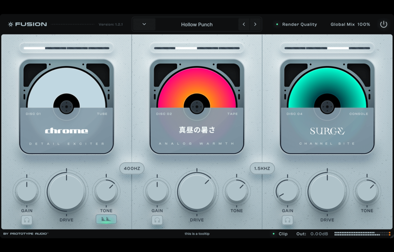The height and width of the screenshot is (252, 394).
Task: Go to the previous preset arrow
Action: point(244,24)
